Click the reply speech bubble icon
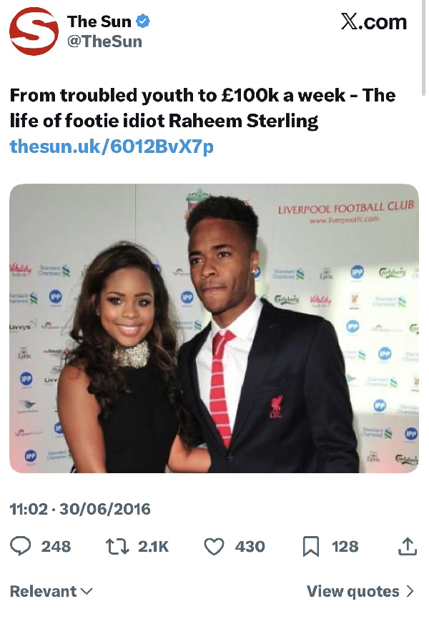429x624 pixels. click(x=21, y=546)
